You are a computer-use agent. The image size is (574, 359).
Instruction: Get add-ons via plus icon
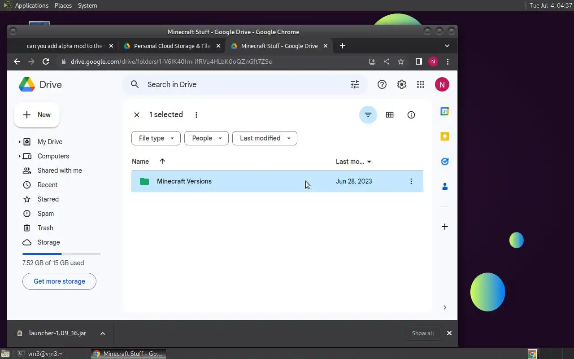pyautogui.click(x=445, y=227)
